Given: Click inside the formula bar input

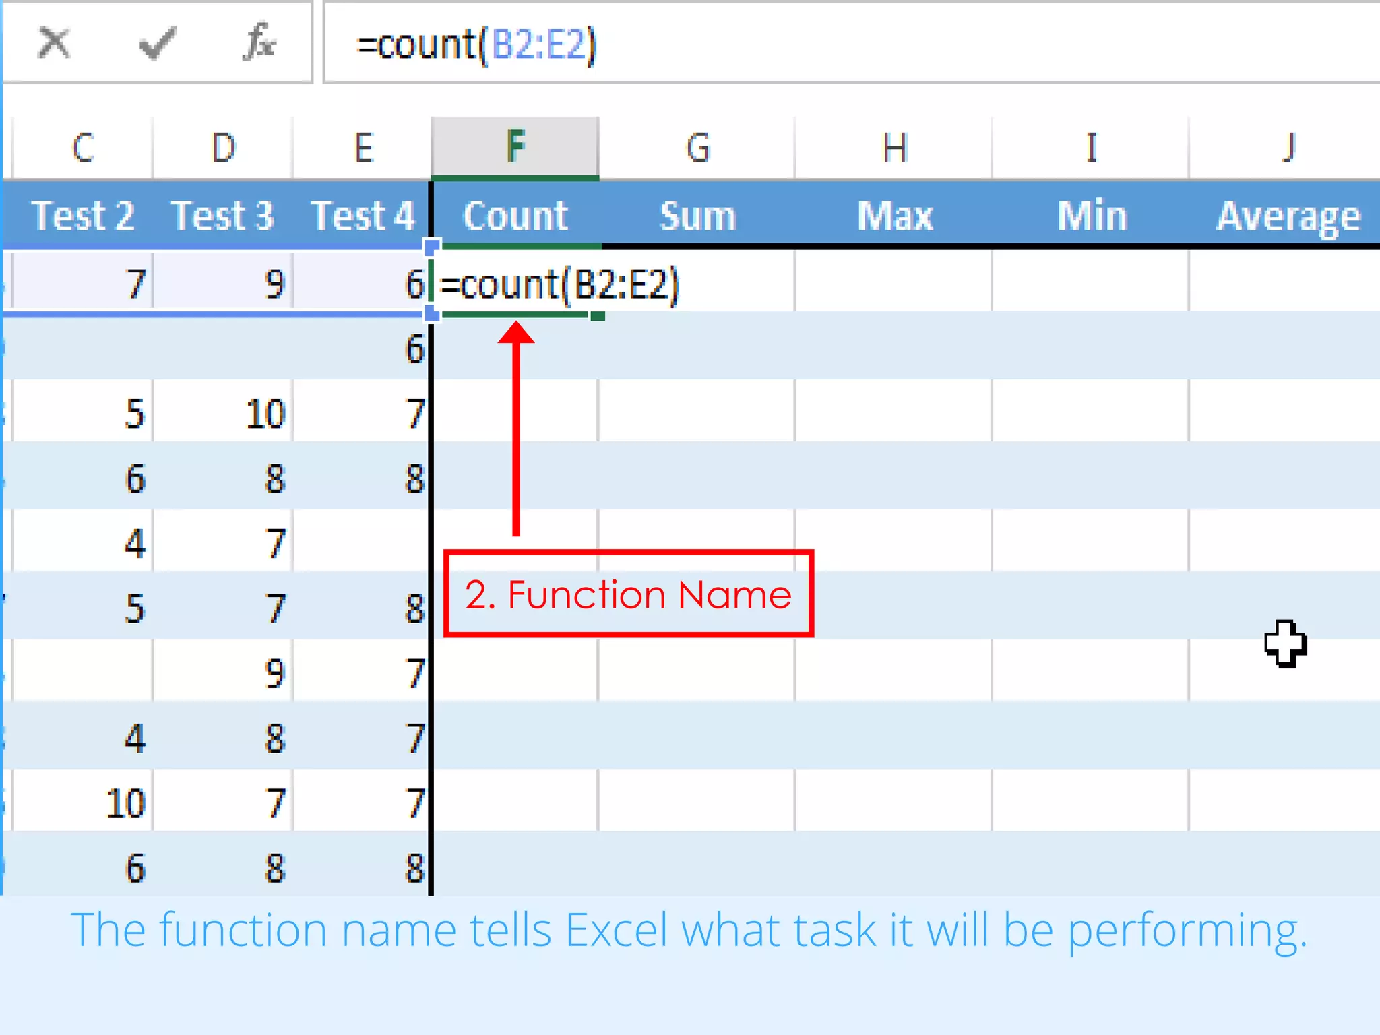Looking at the screenshot, I should click(x=852, y=44).
